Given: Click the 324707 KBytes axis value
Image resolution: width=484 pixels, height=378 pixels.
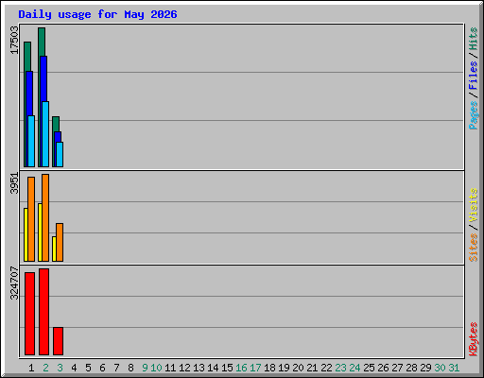Looking at the screenshot, I should tap(14, 283).
